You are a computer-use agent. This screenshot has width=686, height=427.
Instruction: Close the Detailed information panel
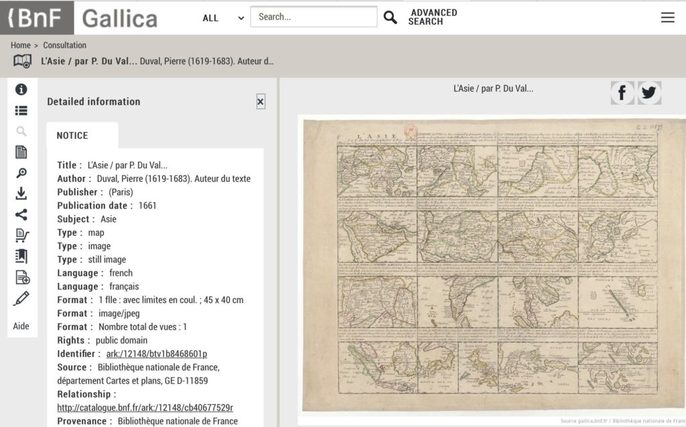[x=261, y=102]
